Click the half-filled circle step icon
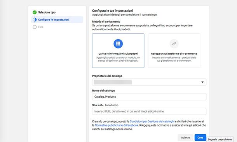This screenshot has height=142, width=237. pyautogui.click(x=35, y=20)
